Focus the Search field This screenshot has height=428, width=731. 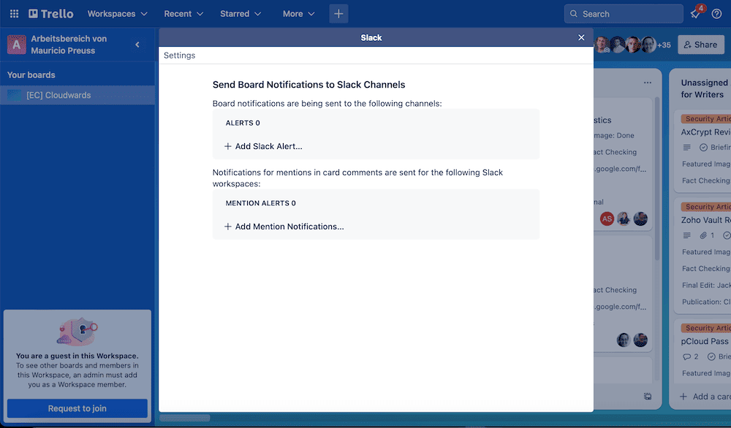pyautogui.click(x=624, y=14)
